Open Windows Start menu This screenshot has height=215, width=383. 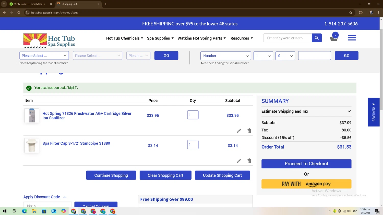pyautogui.click(x=5, y=211)
